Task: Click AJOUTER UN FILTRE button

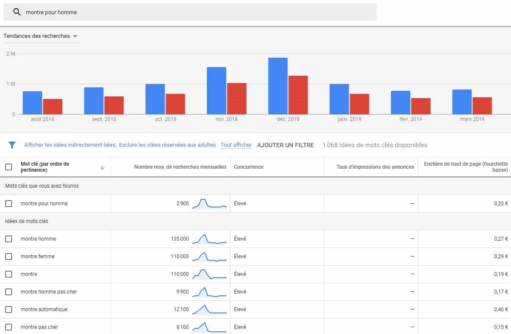Action: (x=286, y=145)
